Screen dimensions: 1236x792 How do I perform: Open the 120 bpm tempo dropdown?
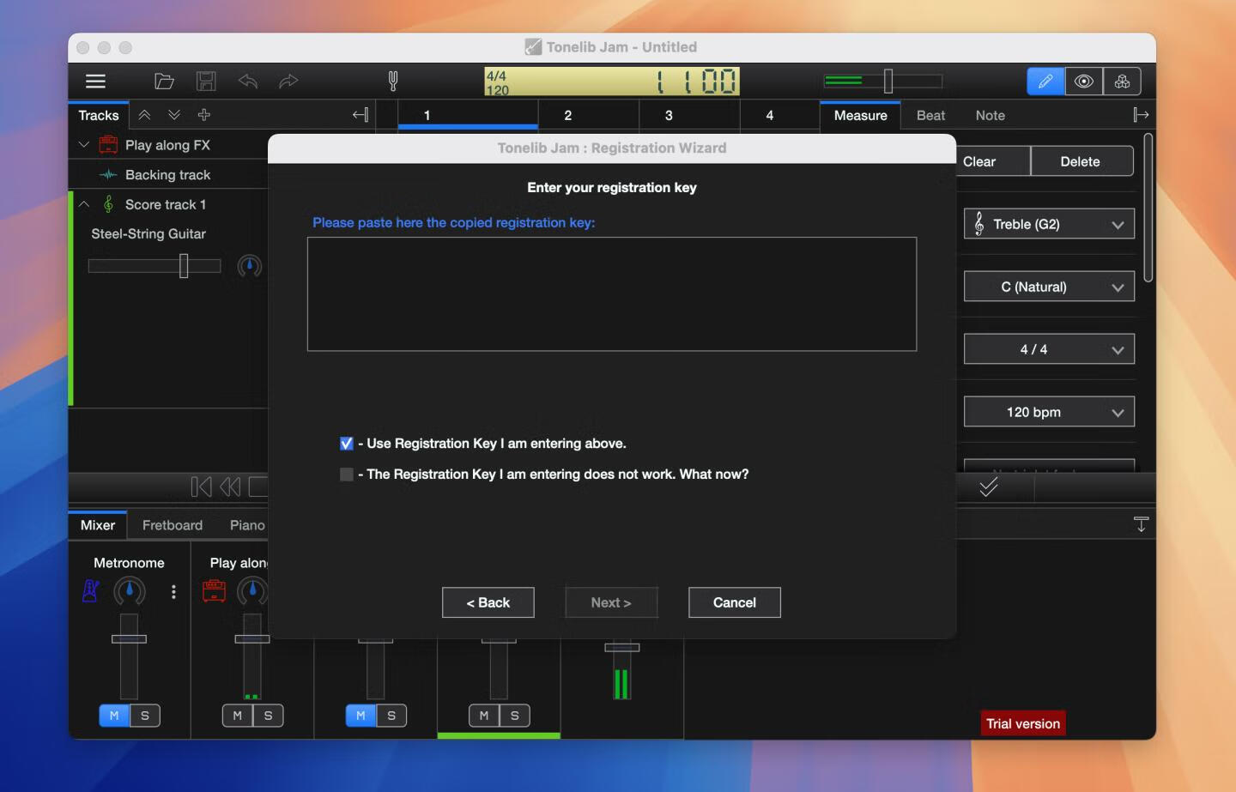(1049, 412)
